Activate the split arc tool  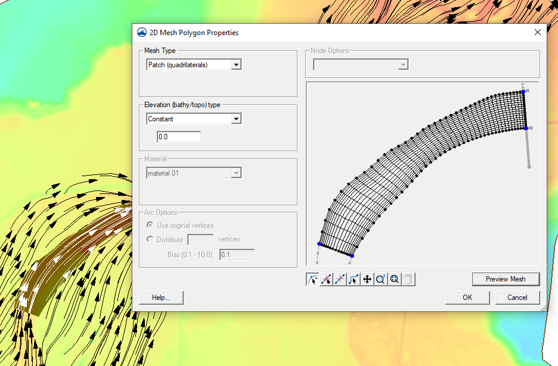coord(325,279)
